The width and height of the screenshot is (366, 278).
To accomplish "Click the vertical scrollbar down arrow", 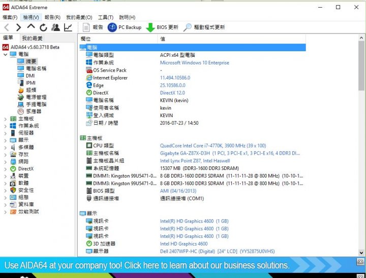I will coord(361,253).
